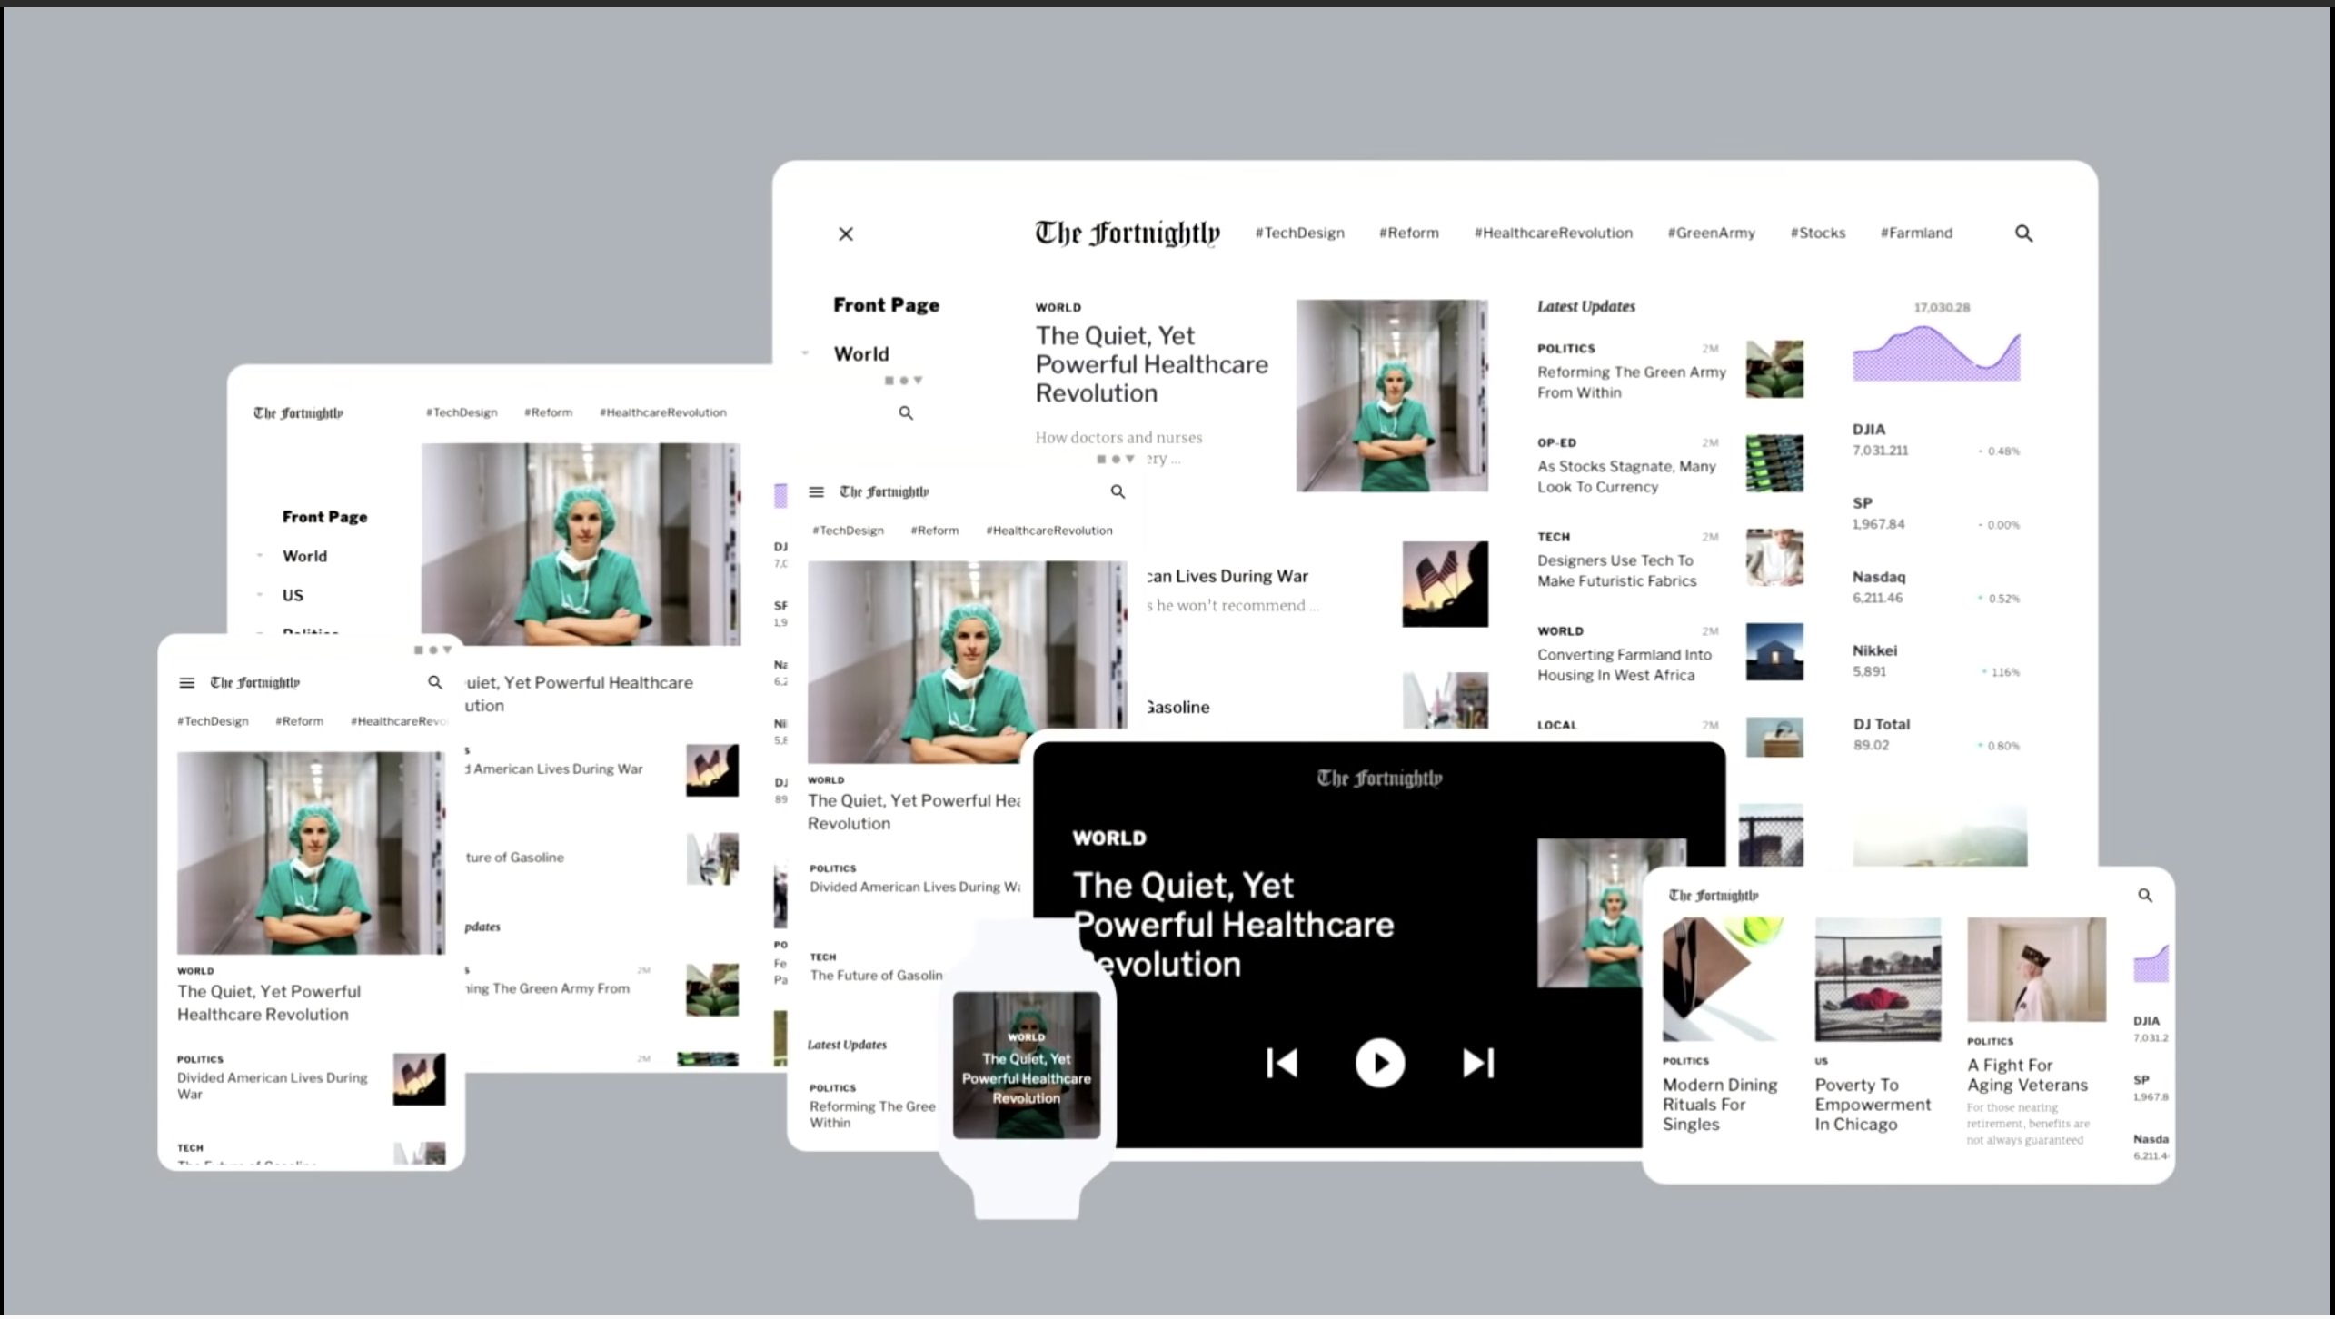
Task: Click the search icon on the smartphone screen
Action: (435, 682)
